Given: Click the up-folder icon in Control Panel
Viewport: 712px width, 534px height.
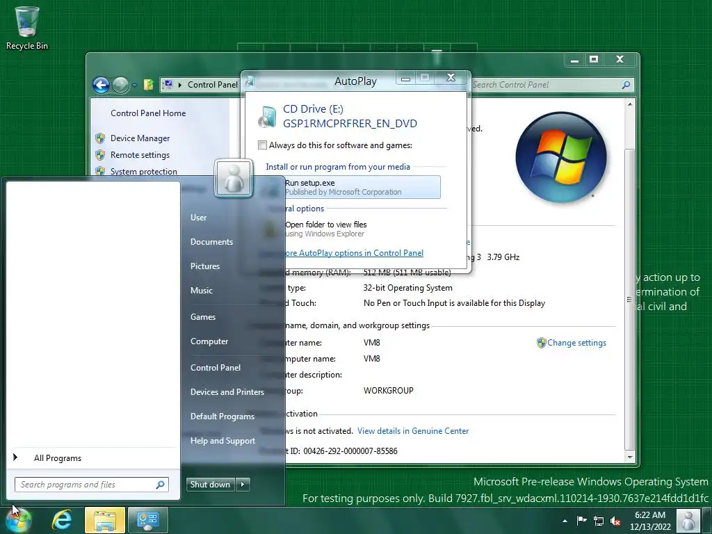Looking at the screenshot, I should point(149,84).
